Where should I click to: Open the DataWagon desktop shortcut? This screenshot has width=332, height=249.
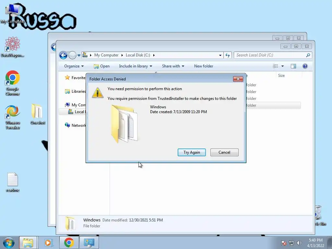tap(12, 47)
